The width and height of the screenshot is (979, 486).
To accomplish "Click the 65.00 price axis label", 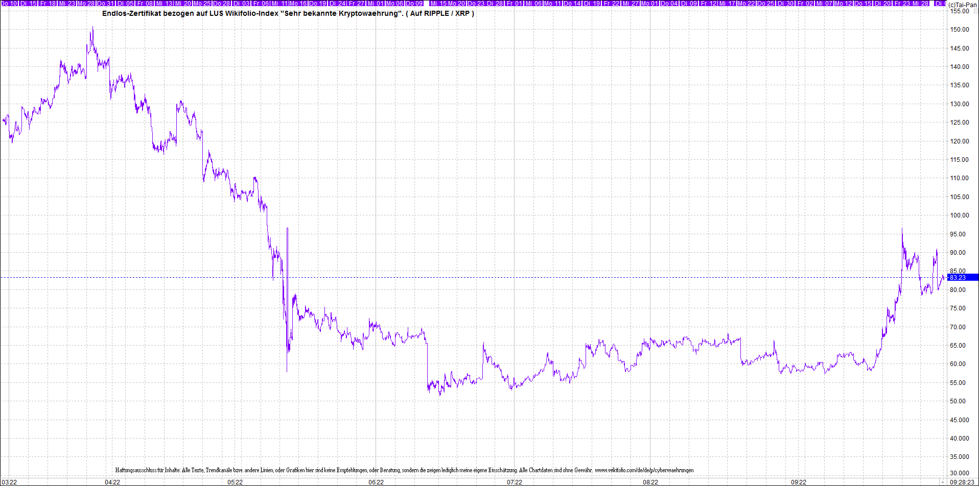I will [958, 346].
